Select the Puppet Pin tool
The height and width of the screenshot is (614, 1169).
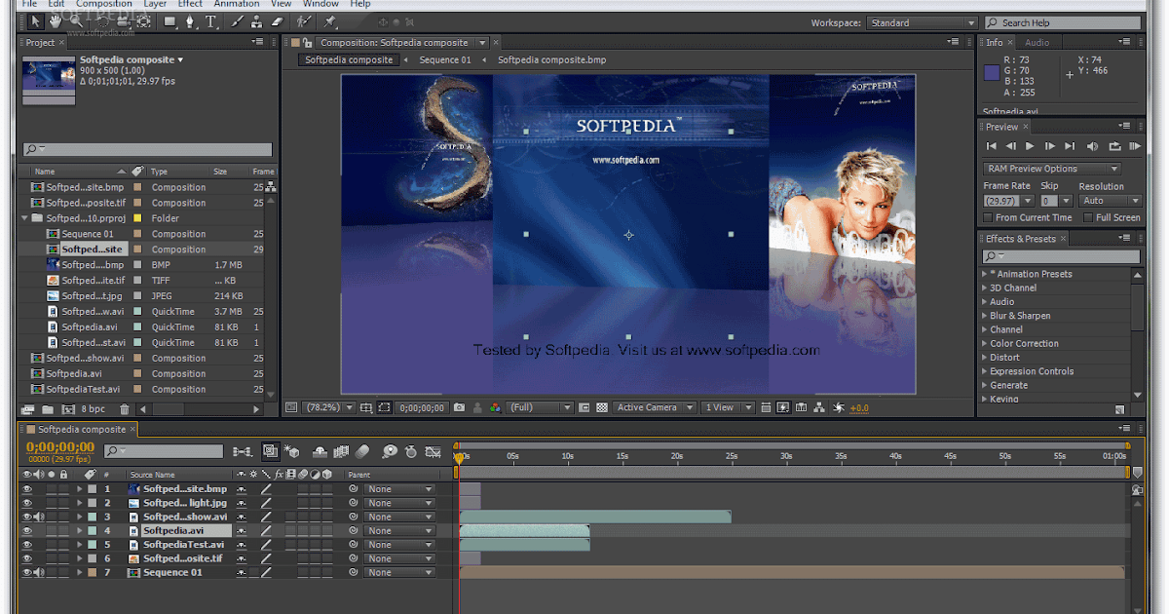330,21
